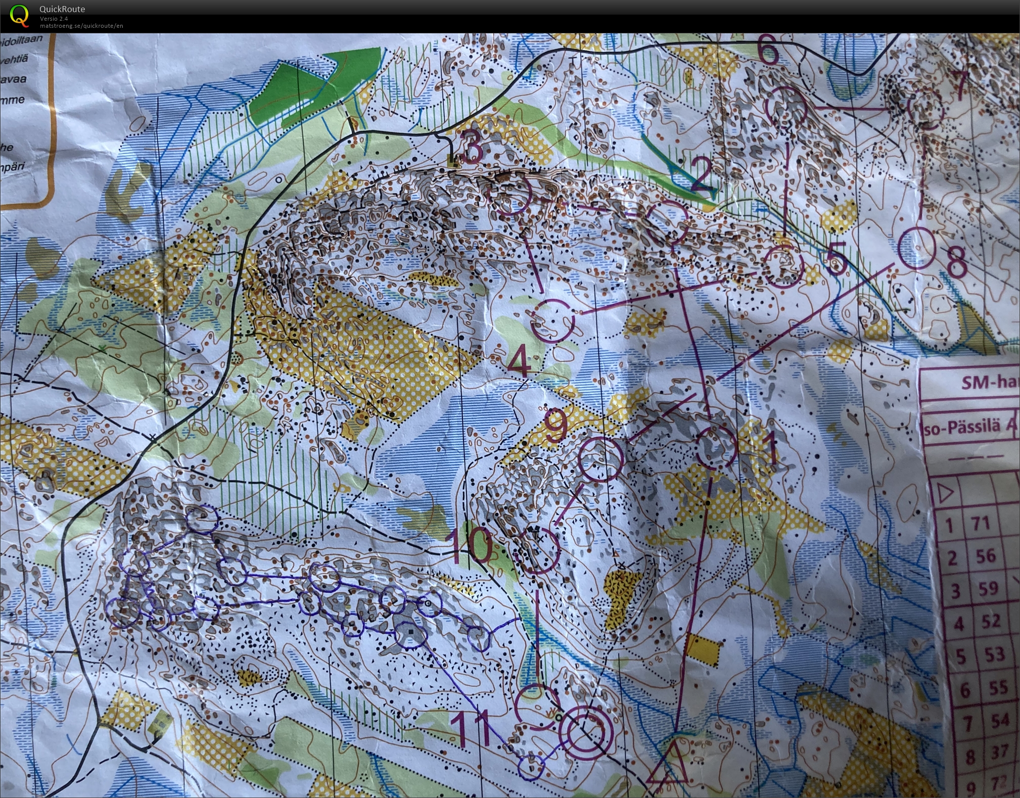Click control description row 1 code 71
The width and height of the screenshot is (1020, 798).
pyautogui.click(x=980, y=524)
